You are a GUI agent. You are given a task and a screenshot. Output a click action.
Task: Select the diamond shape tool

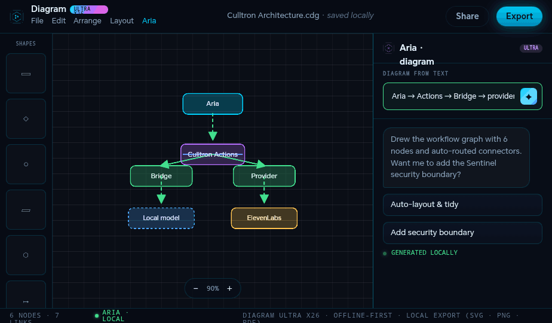[x=26, y=119]
